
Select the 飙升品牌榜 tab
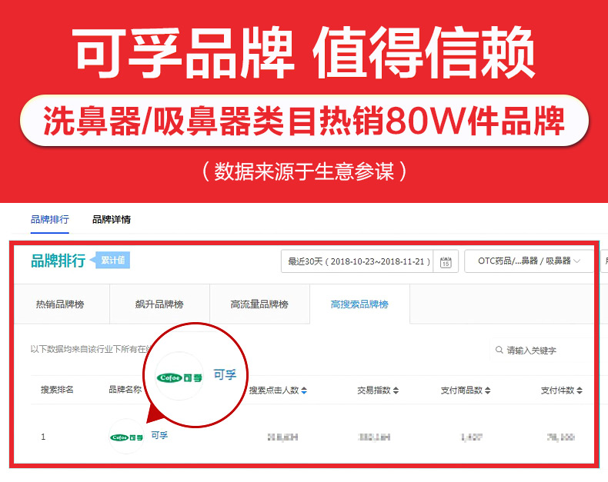click(159, 304)
